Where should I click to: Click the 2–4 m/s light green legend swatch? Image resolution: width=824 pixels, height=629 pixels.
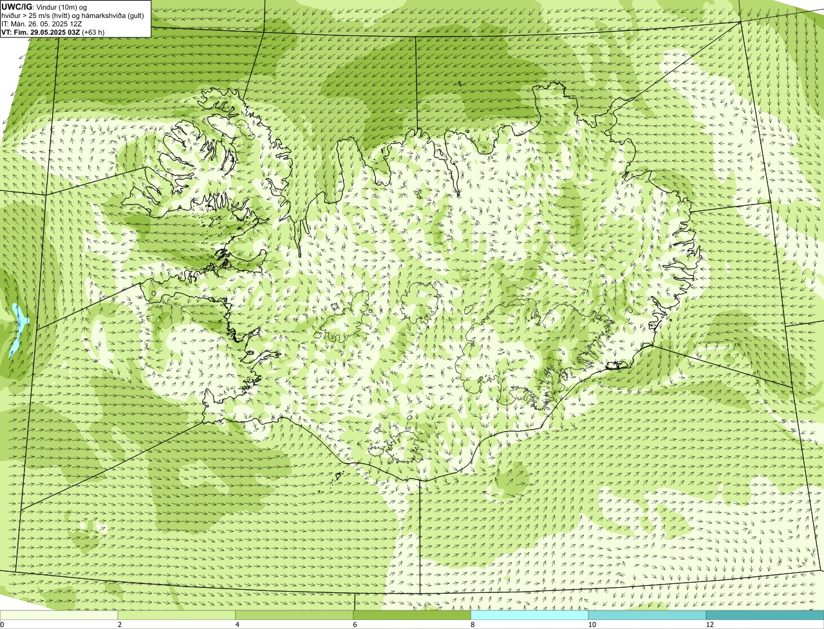tap(177, 615)
